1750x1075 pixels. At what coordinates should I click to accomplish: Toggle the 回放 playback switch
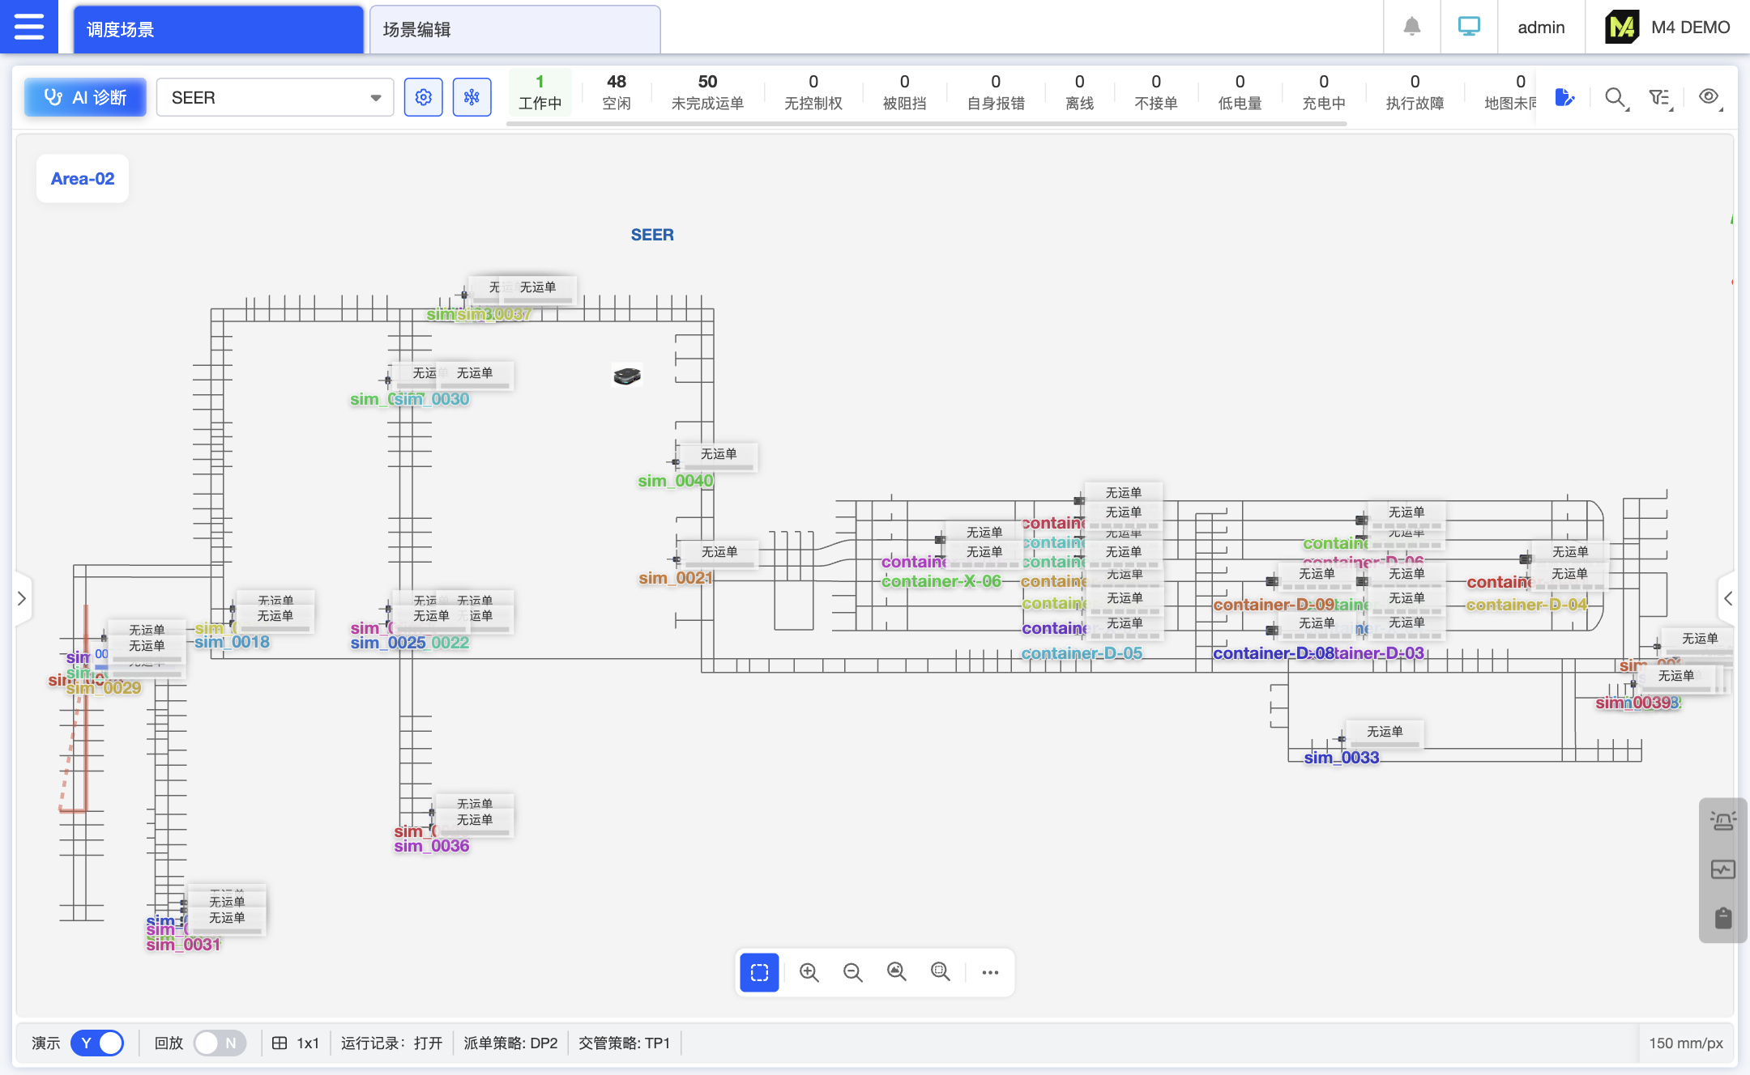[219, 1043]
